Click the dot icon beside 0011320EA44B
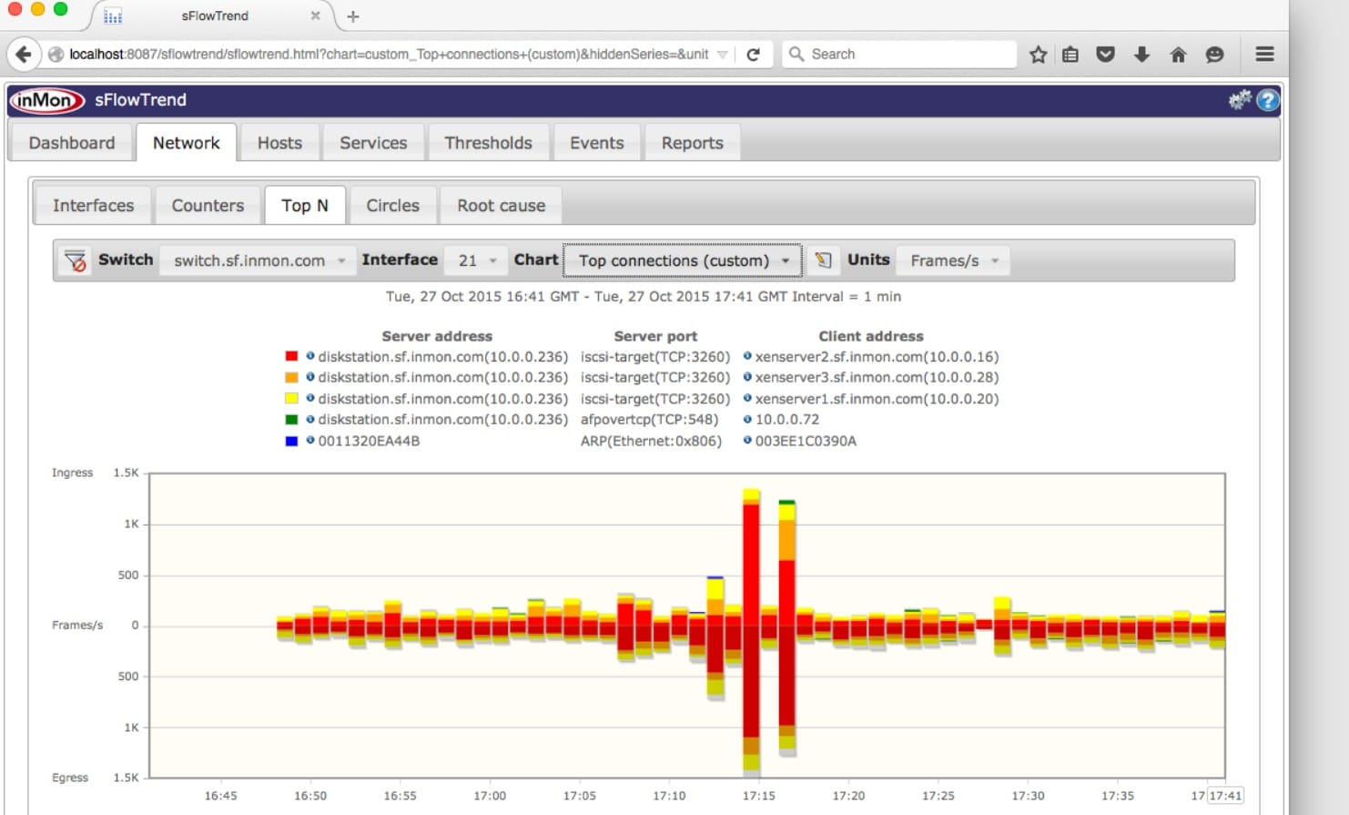The width and height of the screenshot is (1349, 815). pyautogui.click(x=310, y=441)
